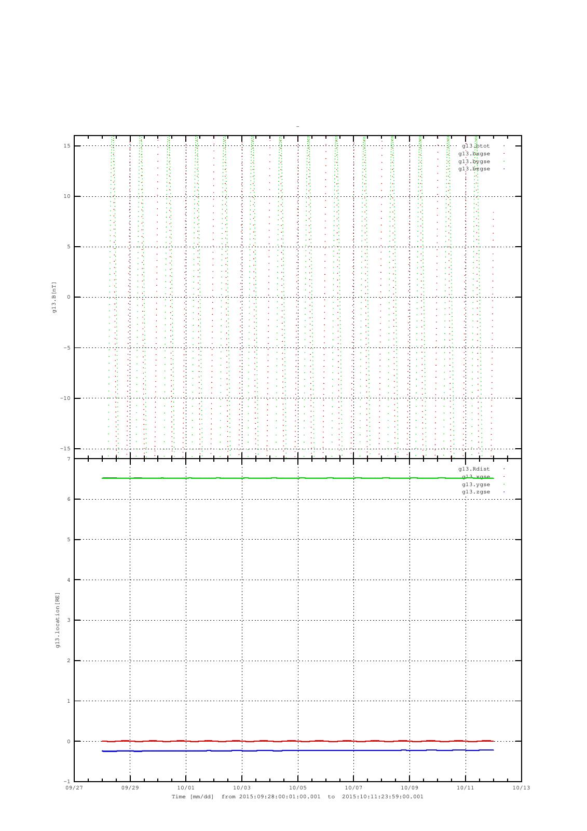
Task: Click the 10/01 date tick label
Action: tap(186, 788)
